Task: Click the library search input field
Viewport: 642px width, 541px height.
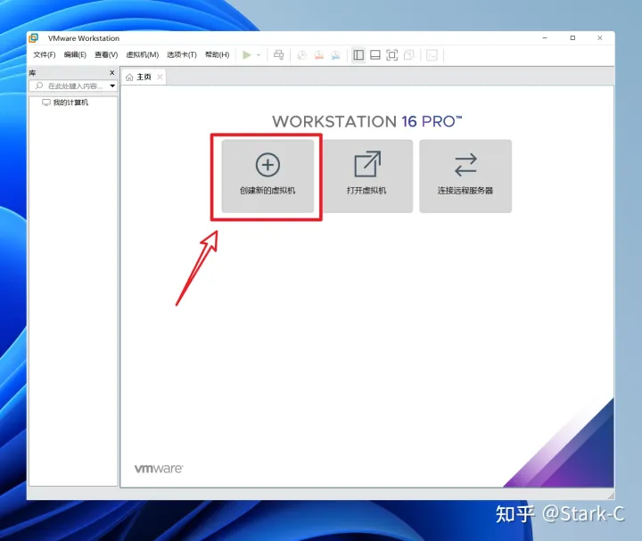Action: pos(75,86)
